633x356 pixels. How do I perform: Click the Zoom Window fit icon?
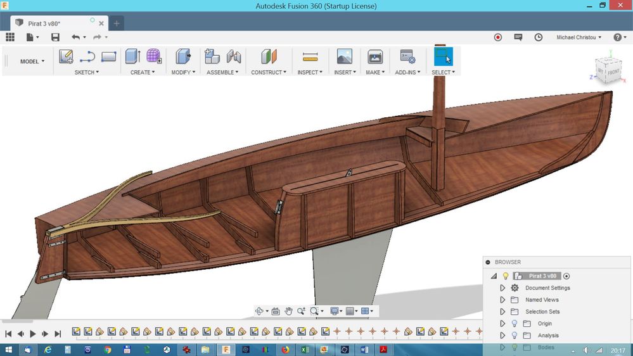(314, 311)
